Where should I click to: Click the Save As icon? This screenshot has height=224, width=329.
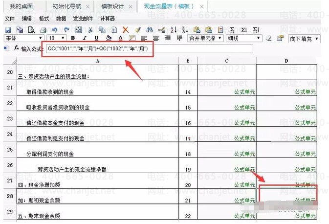point(20,30)
